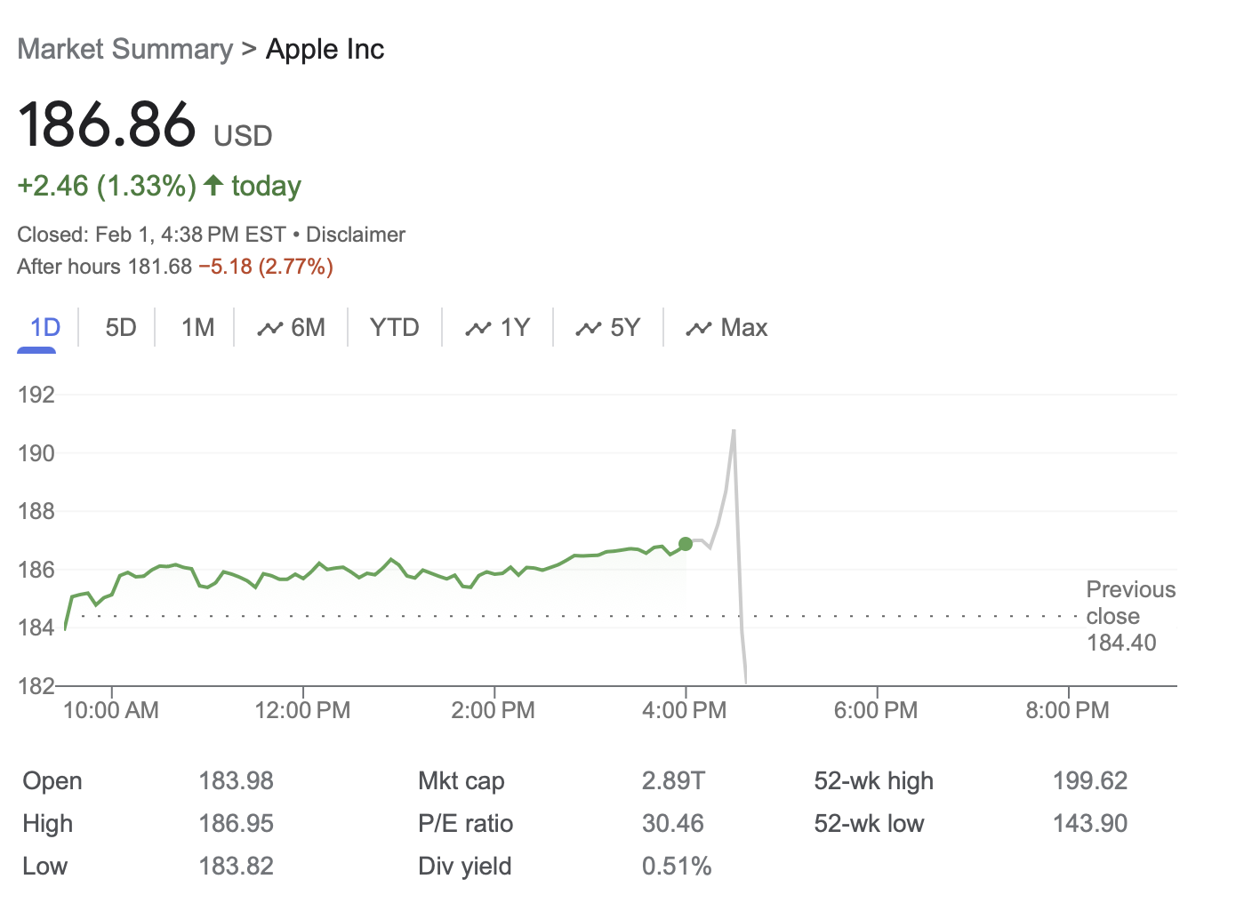Click the 52-wk high label
1252x903 pixels.
pos(874,781)
